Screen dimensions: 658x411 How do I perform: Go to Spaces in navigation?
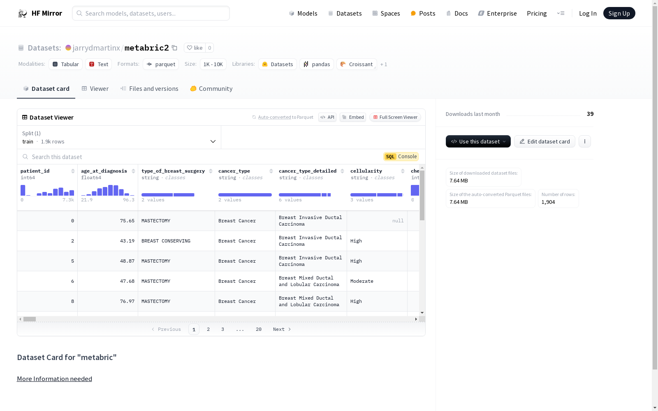tap(386, 14)
